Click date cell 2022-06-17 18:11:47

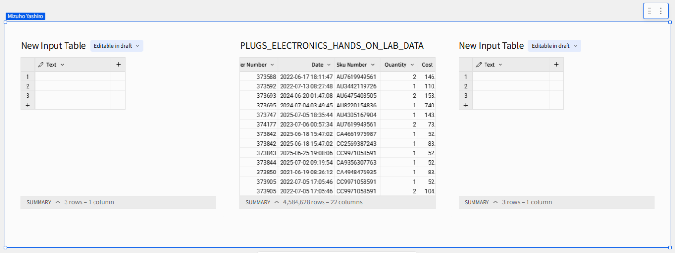(x=306, y=77)
